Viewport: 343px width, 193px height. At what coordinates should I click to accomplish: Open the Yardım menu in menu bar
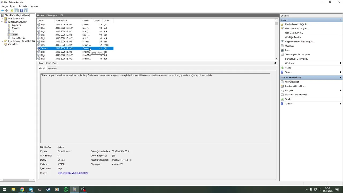pos(34,6)
